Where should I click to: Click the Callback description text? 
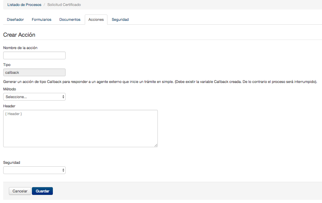pyautogui.click(x=160, y=82)
